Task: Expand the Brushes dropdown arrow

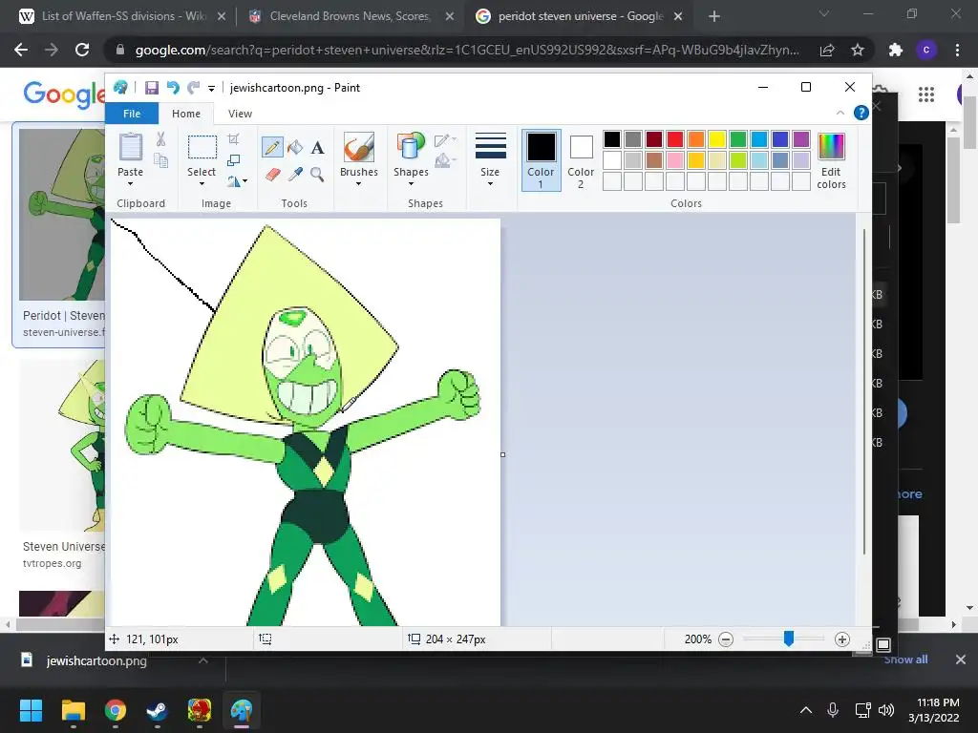Action: [x=359, y=184]
